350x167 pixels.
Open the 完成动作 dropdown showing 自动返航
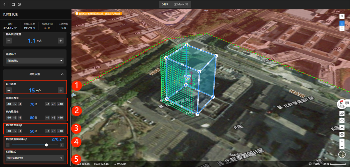tap(35, 61)
